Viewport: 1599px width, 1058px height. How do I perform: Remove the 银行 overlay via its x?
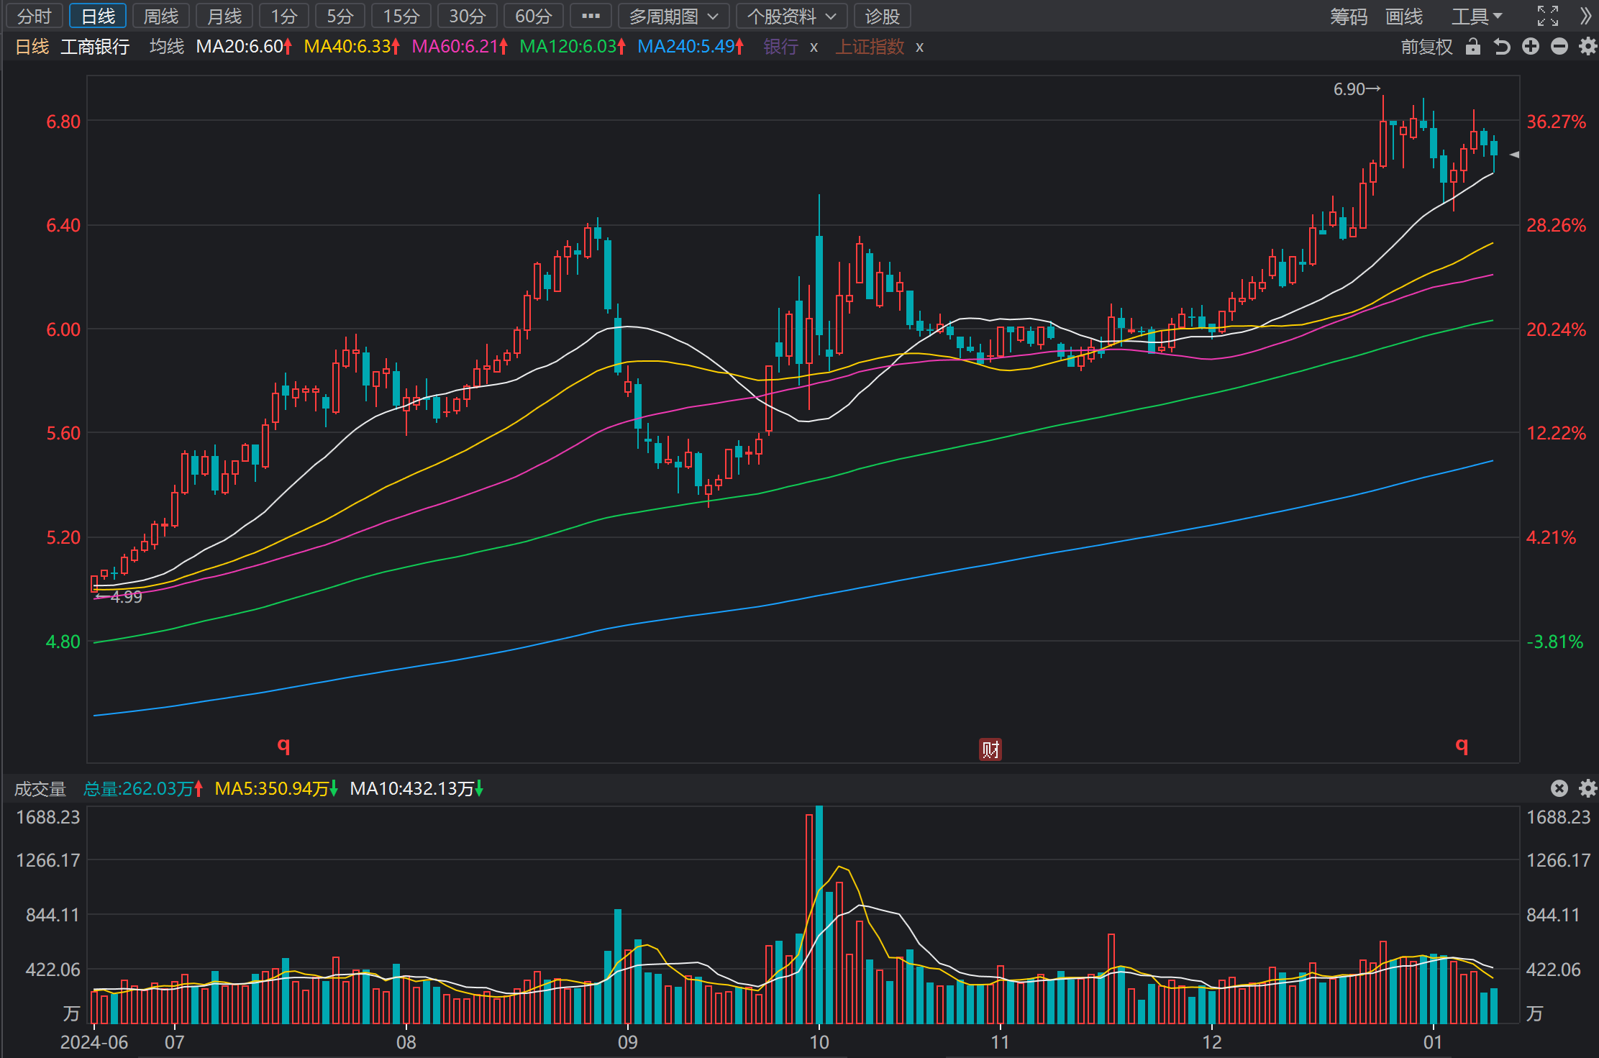pos(814,47)
